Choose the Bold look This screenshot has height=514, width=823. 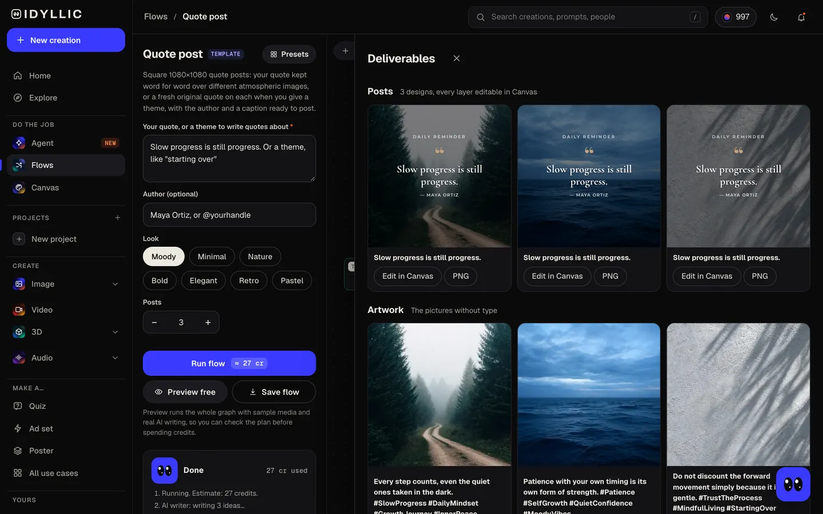point(159,280)
